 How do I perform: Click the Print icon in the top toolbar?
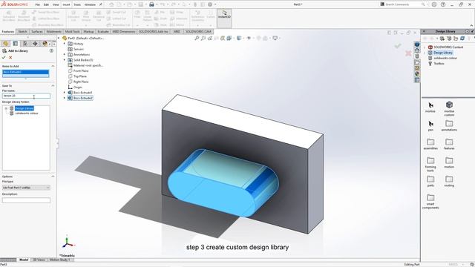151,4
